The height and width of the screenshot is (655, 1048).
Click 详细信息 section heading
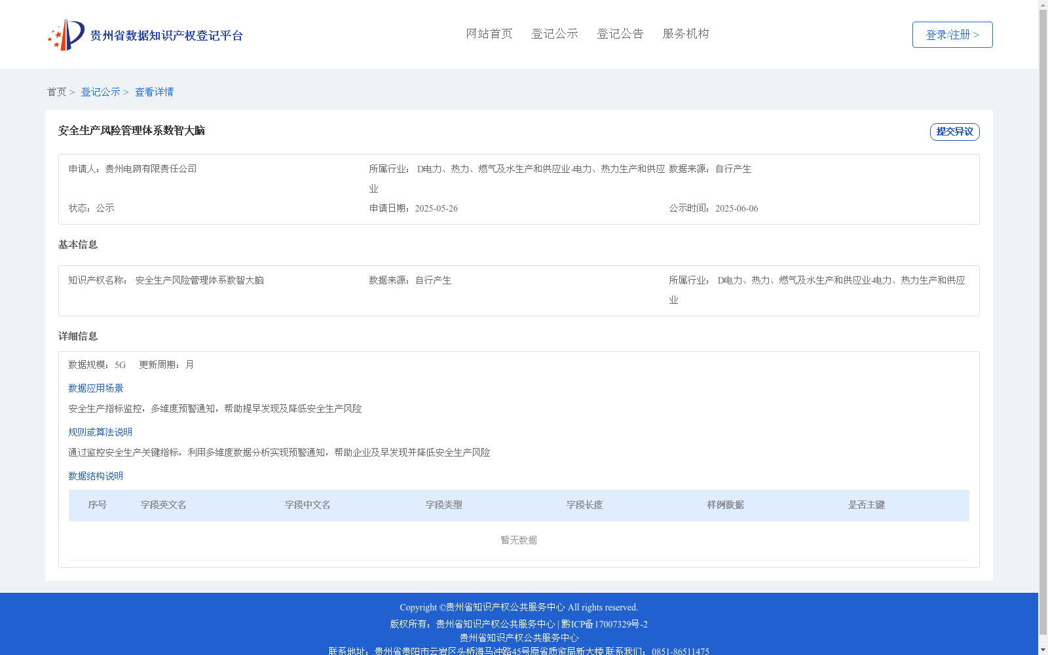78,336
